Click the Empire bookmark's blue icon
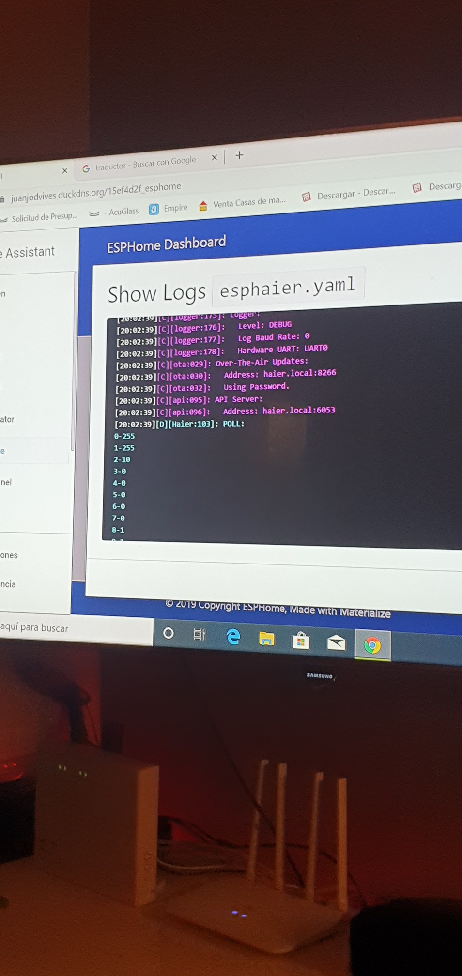 [x=154, y=209]
